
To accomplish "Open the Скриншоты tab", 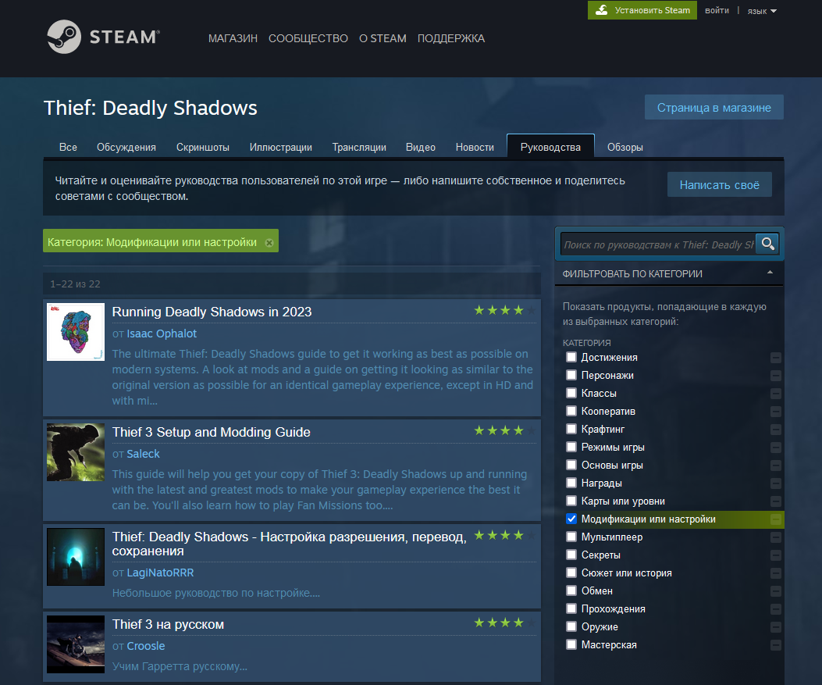I will [203, 148].
